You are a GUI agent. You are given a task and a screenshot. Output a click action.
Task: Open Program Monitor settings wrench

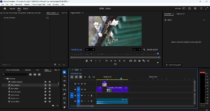tap(144, 50)
